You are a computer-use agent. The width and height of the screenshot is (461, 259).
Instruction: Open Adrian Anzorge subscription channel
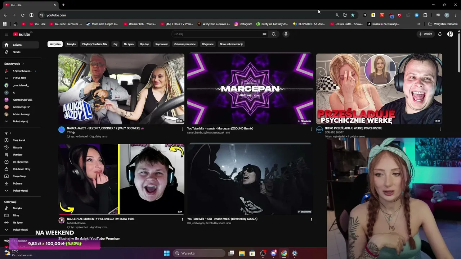click(x=20, y=114)
